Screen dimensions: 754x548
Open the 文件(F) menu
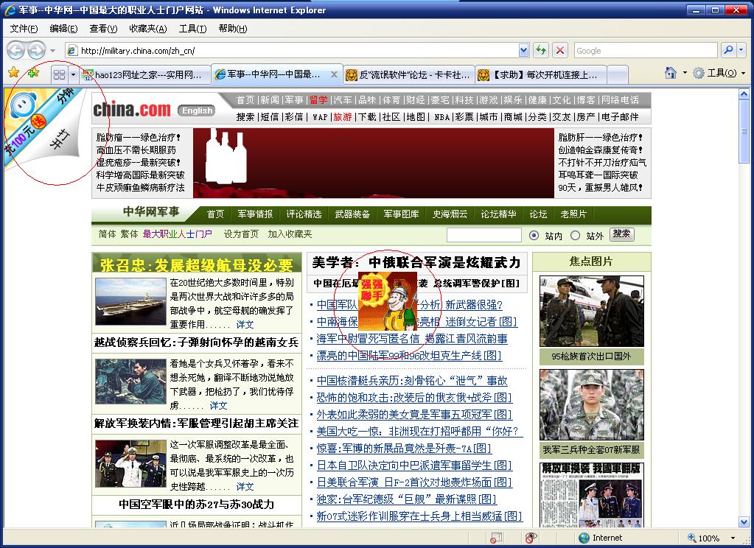point(24,29)
